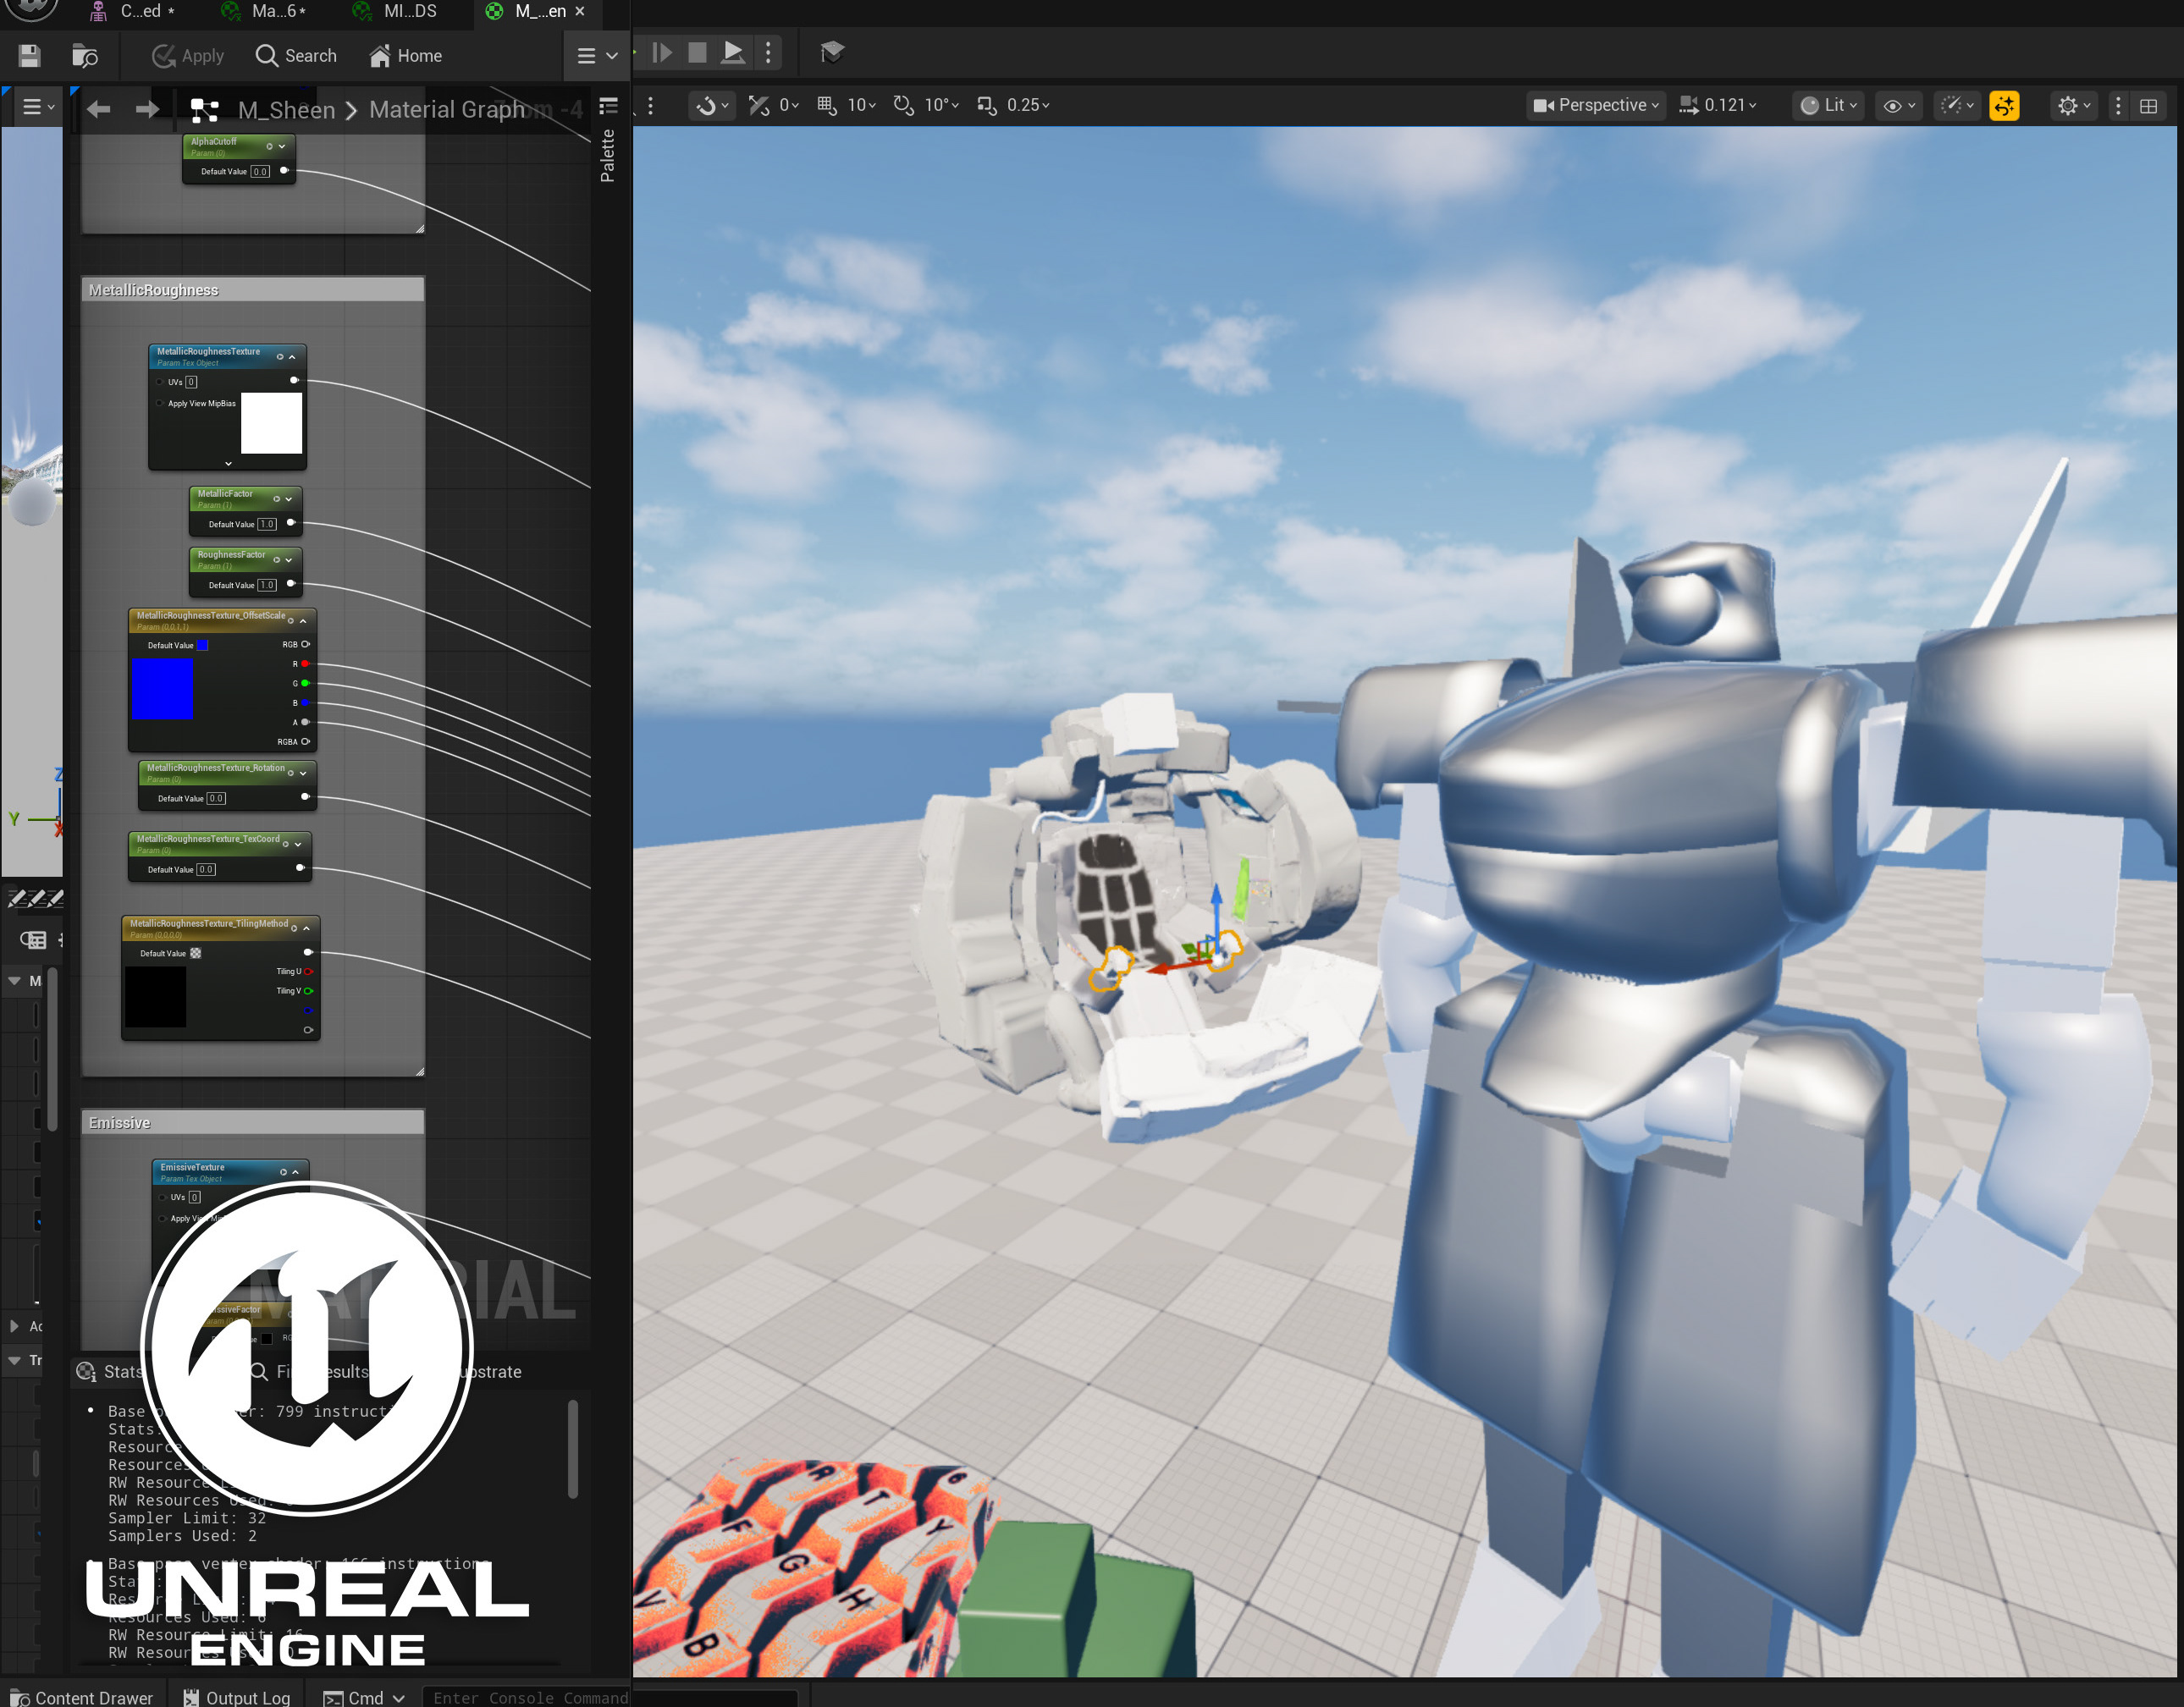Expand the camera speed 0.121 dropdown
The width and height of the screenshot is (2184, 1707).
(1717, 105)
